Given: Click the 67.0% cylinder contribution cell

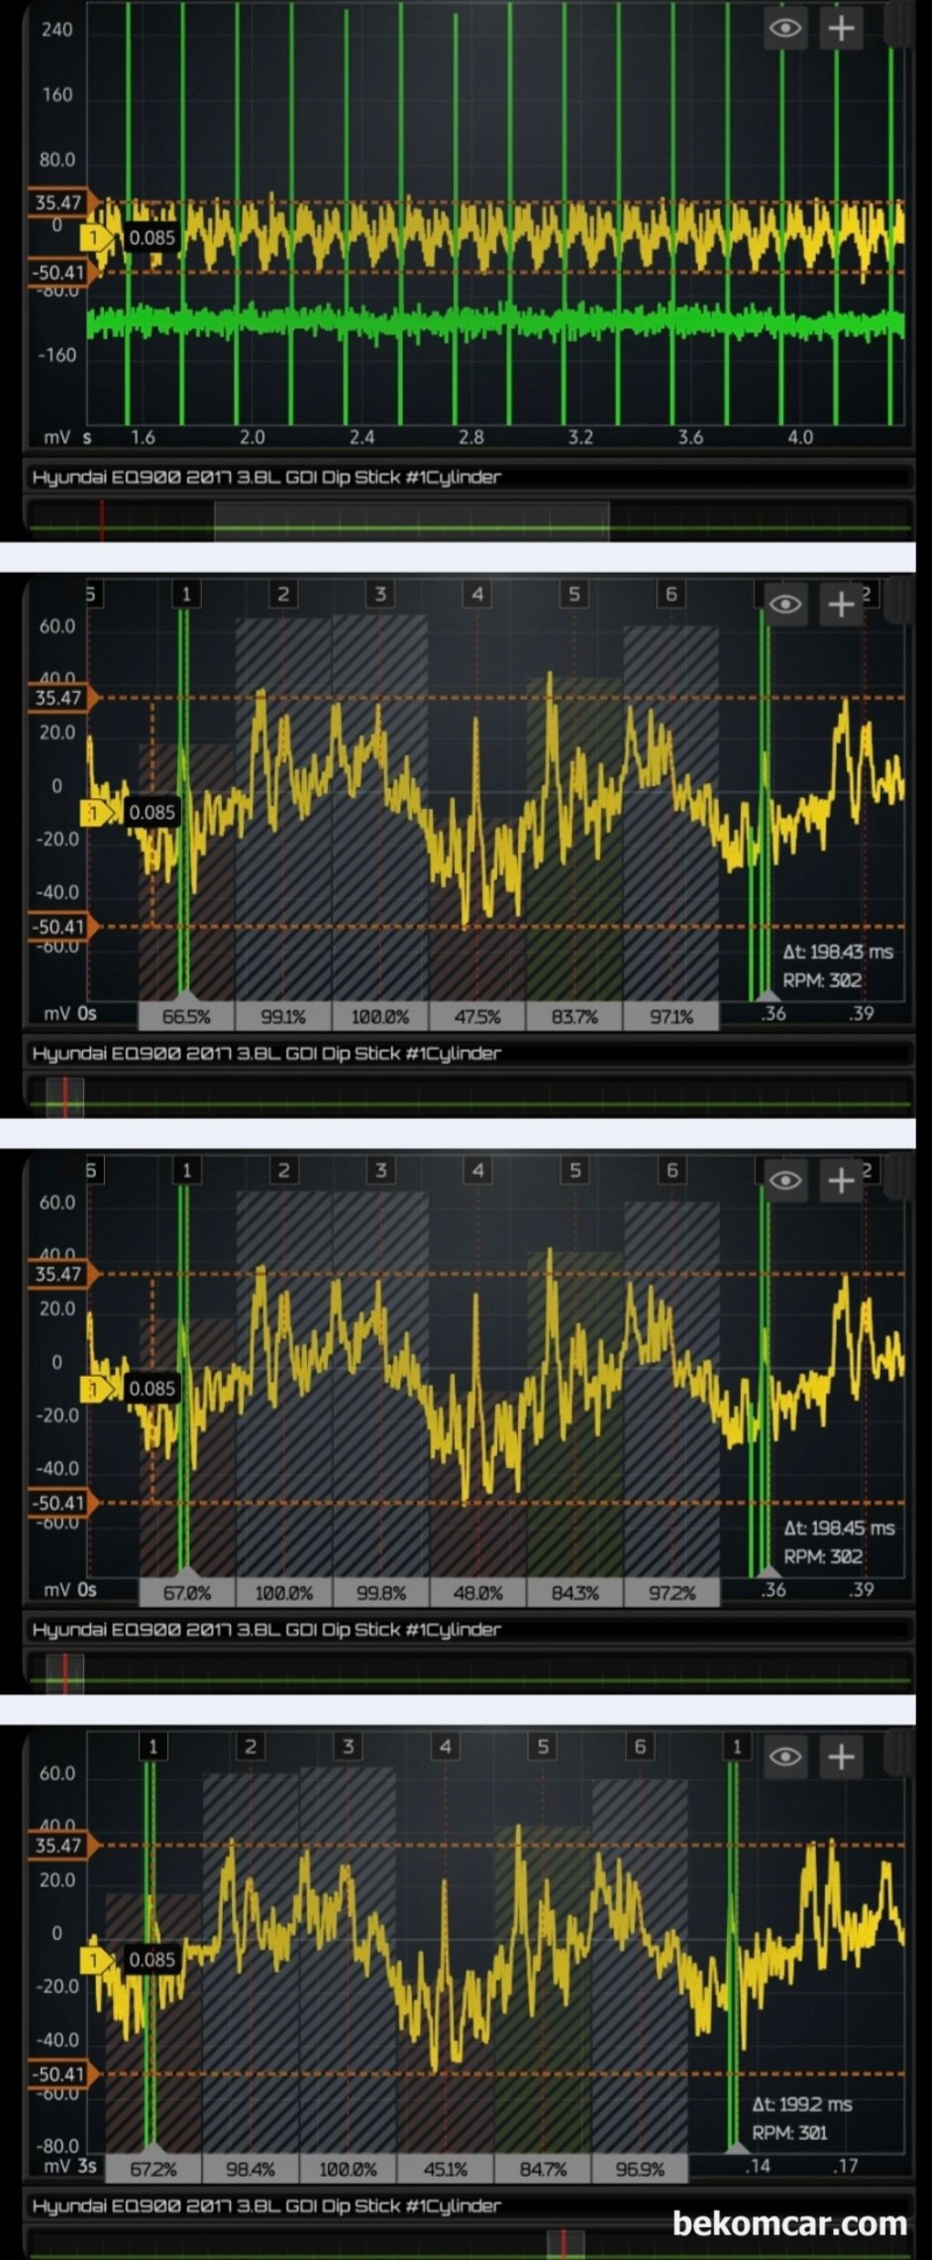Looking at the screenshot, I should tap(186, 1593).
